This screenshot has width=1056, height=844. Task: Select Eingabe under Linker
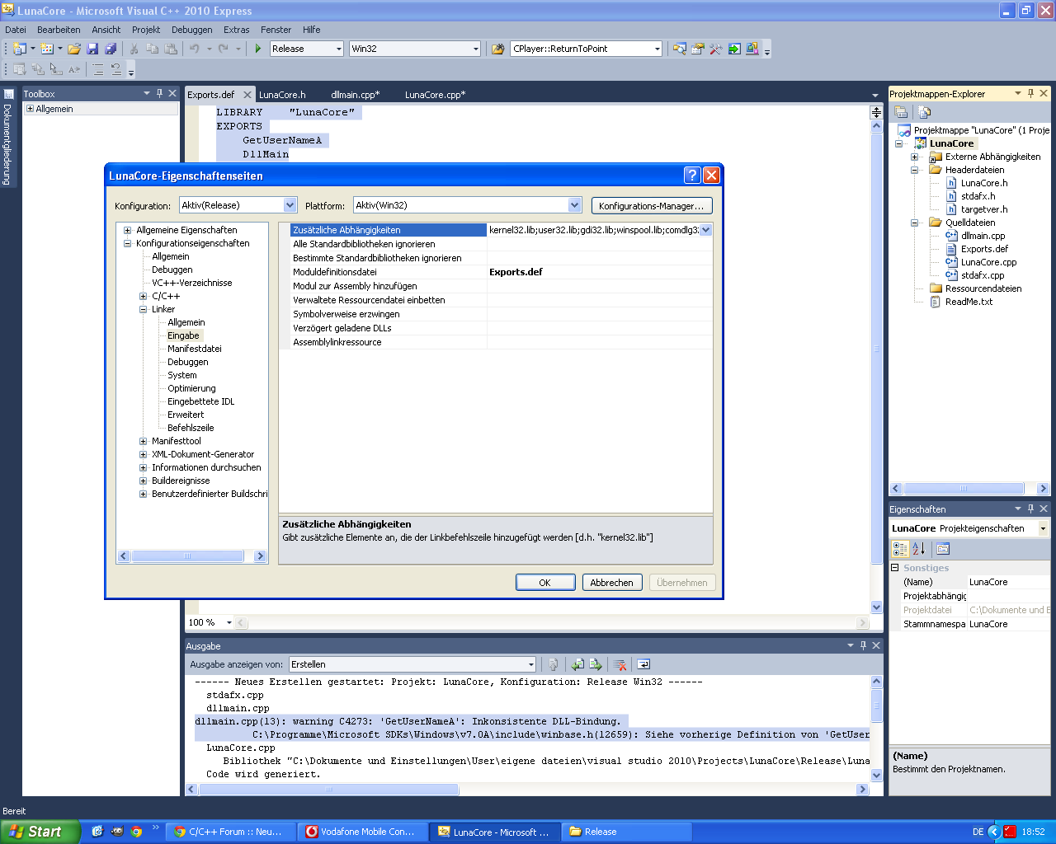pos(183,335)
